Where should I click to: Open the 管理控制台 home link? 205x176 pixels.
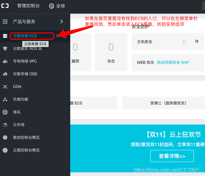[x=28, y=6]
